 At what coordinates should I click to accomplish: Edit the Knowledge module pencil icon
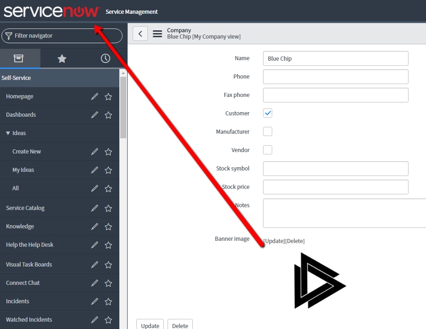tap(94, 227)
